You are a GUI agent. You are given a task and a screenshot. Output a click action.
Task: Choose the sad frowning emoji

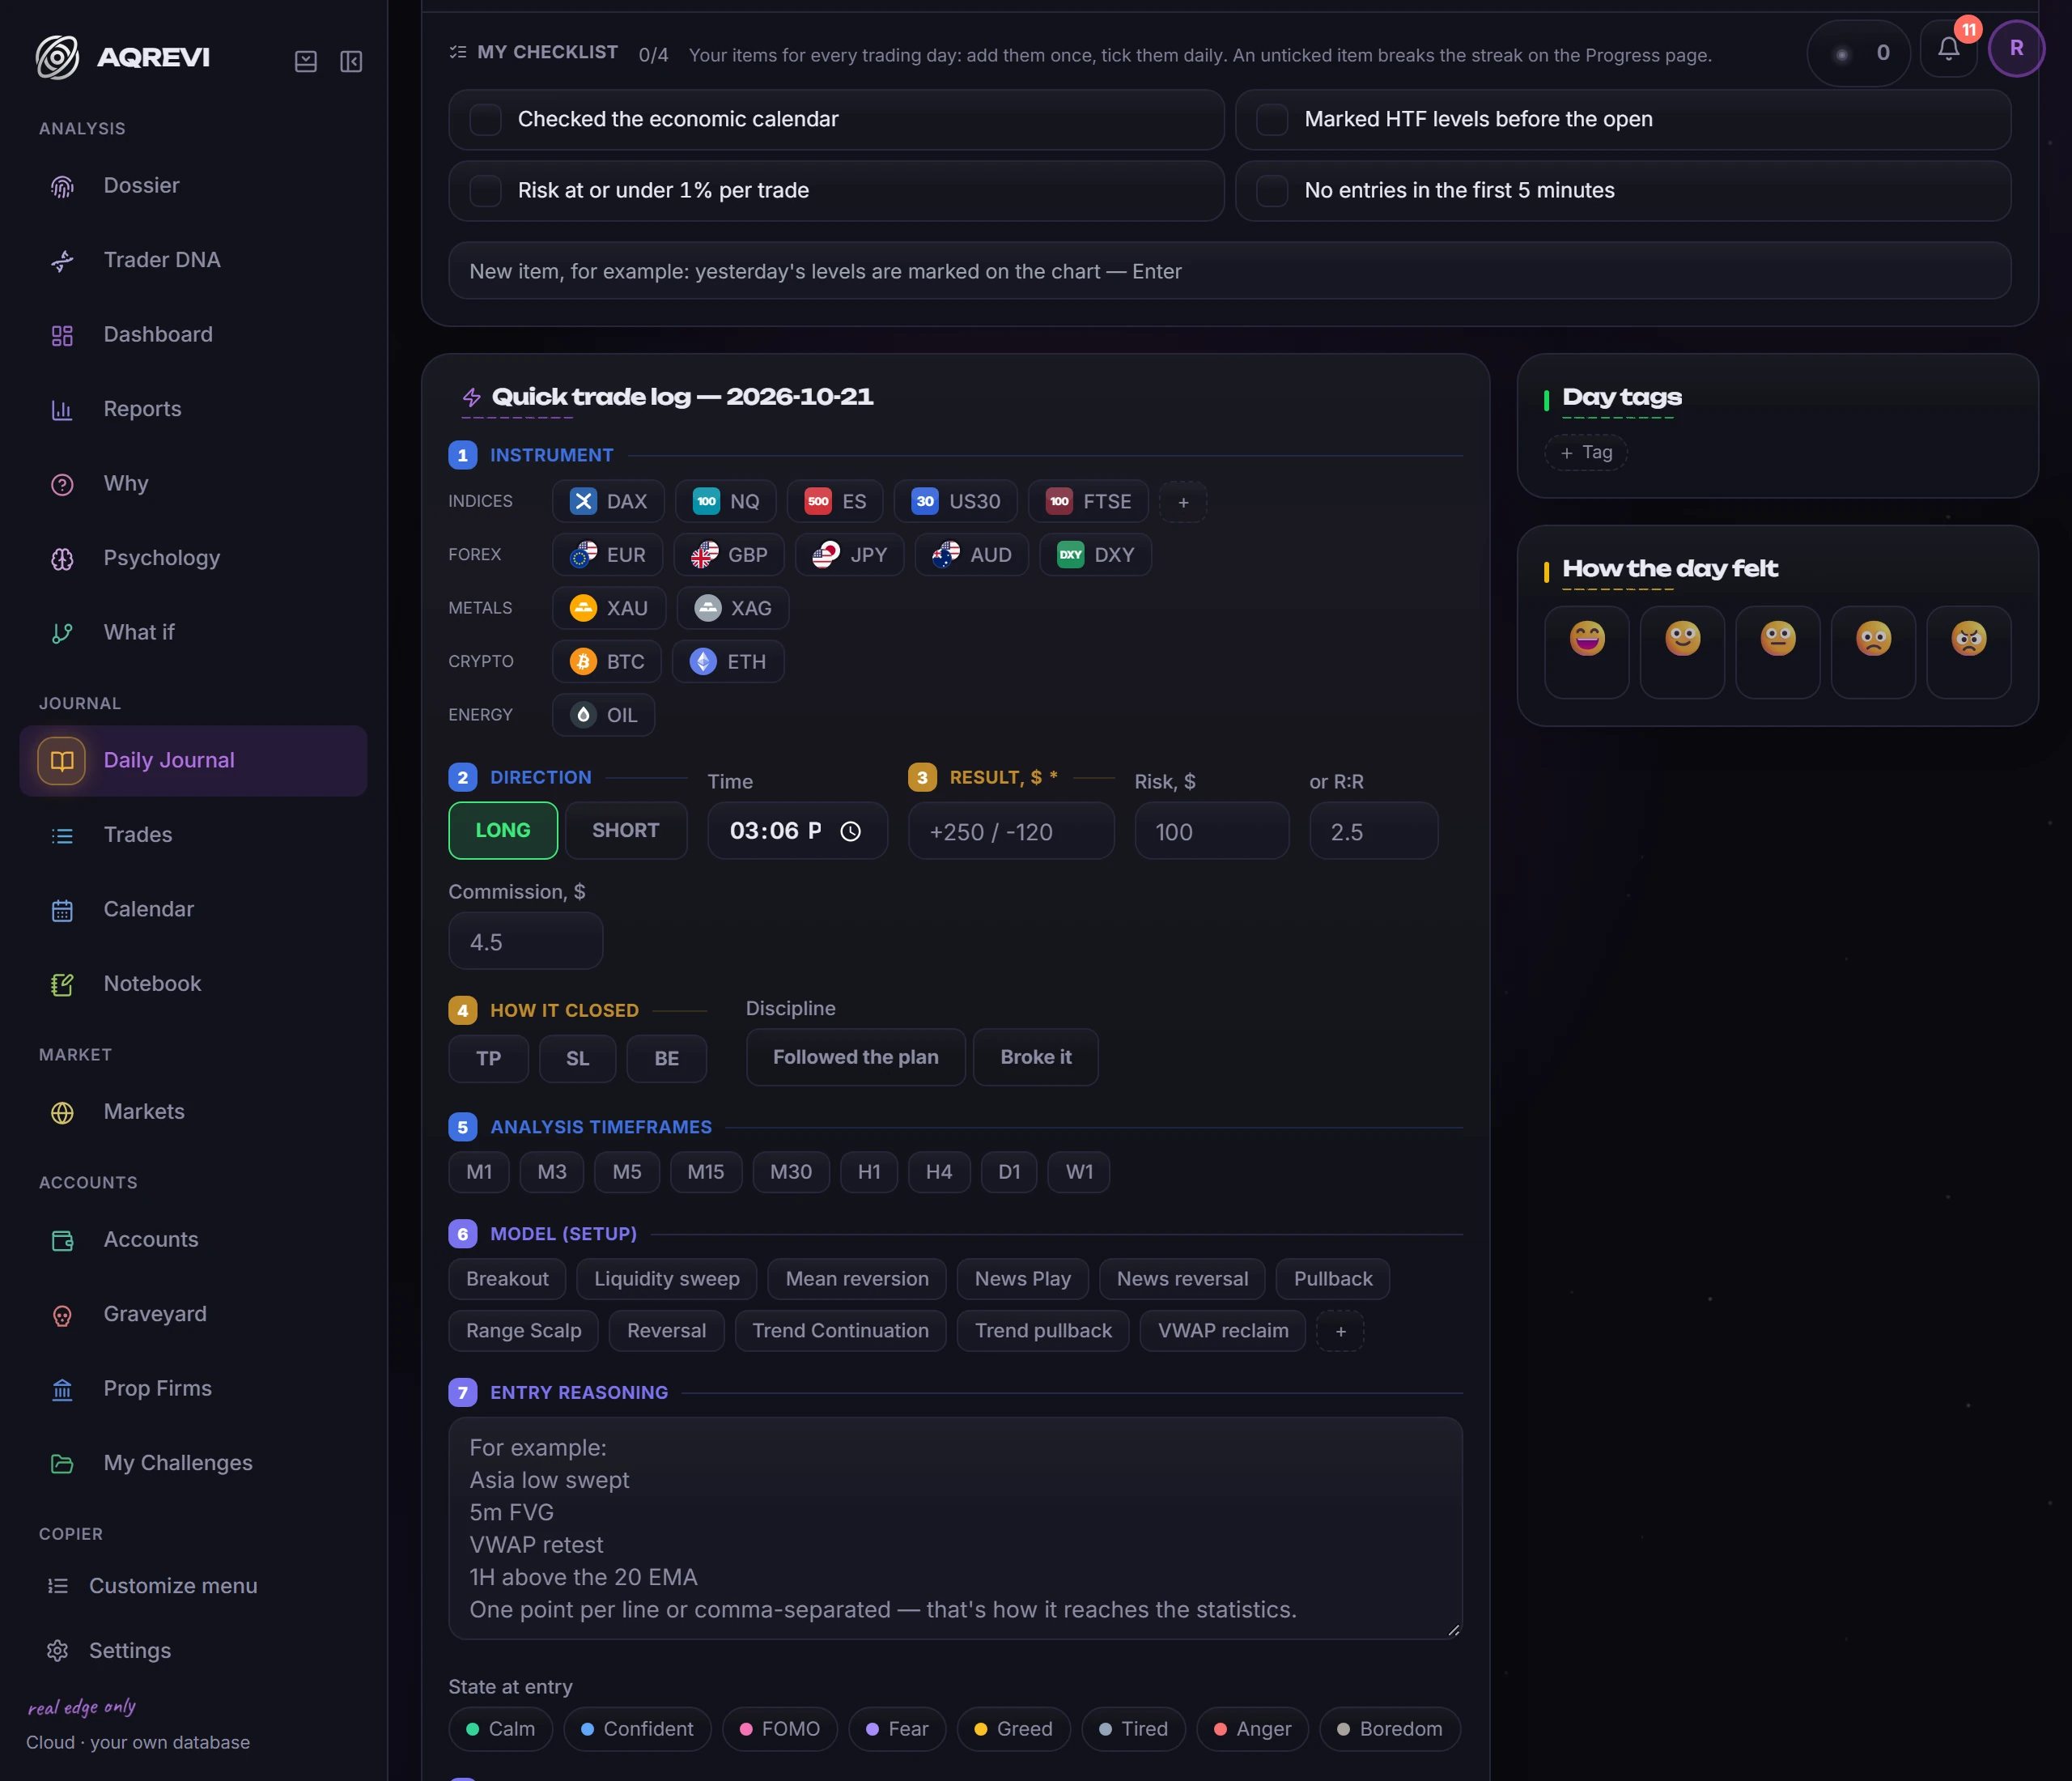[1873, 651]
